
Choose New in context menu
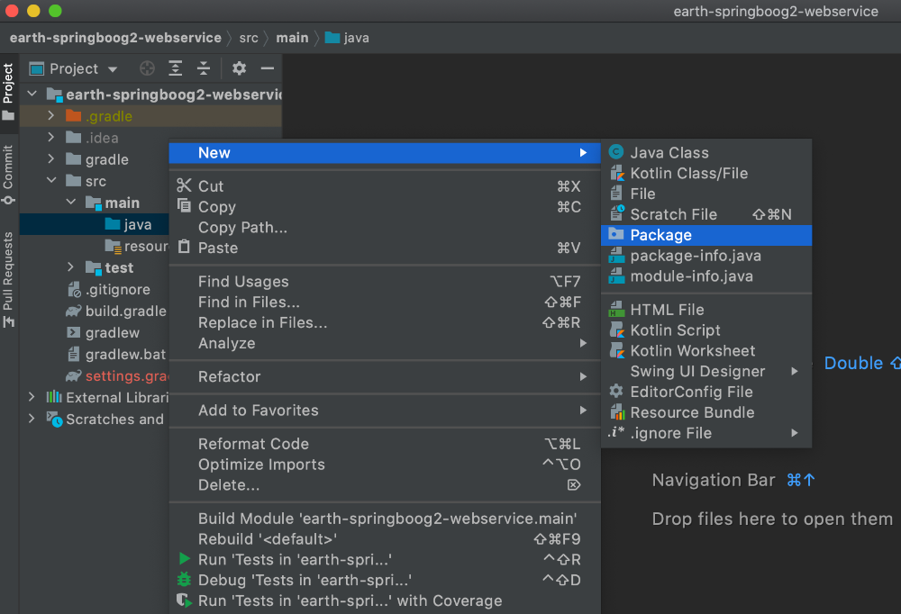[385, 153]
